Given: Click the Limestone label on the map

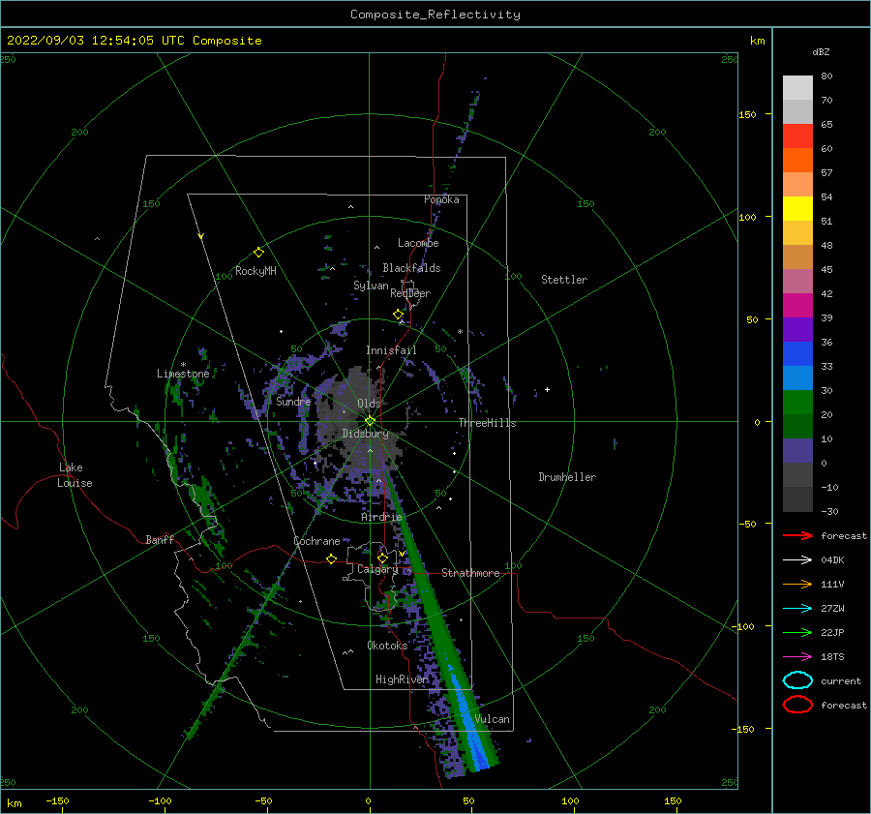Looking at the screenshot, I should [x=183, y=374].
